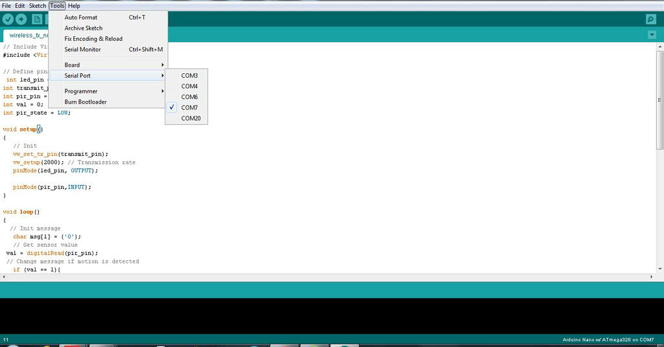Click the line "int pir_state = LOW;"
Viewport: 664px width, 347px height.
coord(37,113)
